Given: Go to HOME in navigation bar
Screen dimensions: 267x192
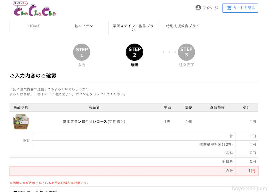Looking at the screenshot, I should tap(34, 26).
